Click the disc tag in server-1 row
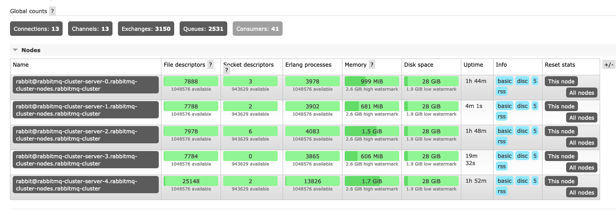 (523, 106)
